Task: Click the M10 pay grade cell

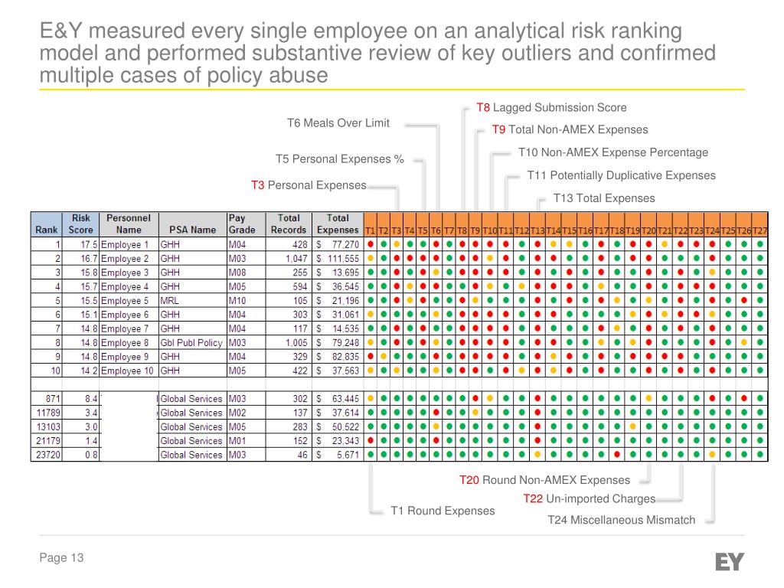Action: pyautogui.click(x=246, y=300)
